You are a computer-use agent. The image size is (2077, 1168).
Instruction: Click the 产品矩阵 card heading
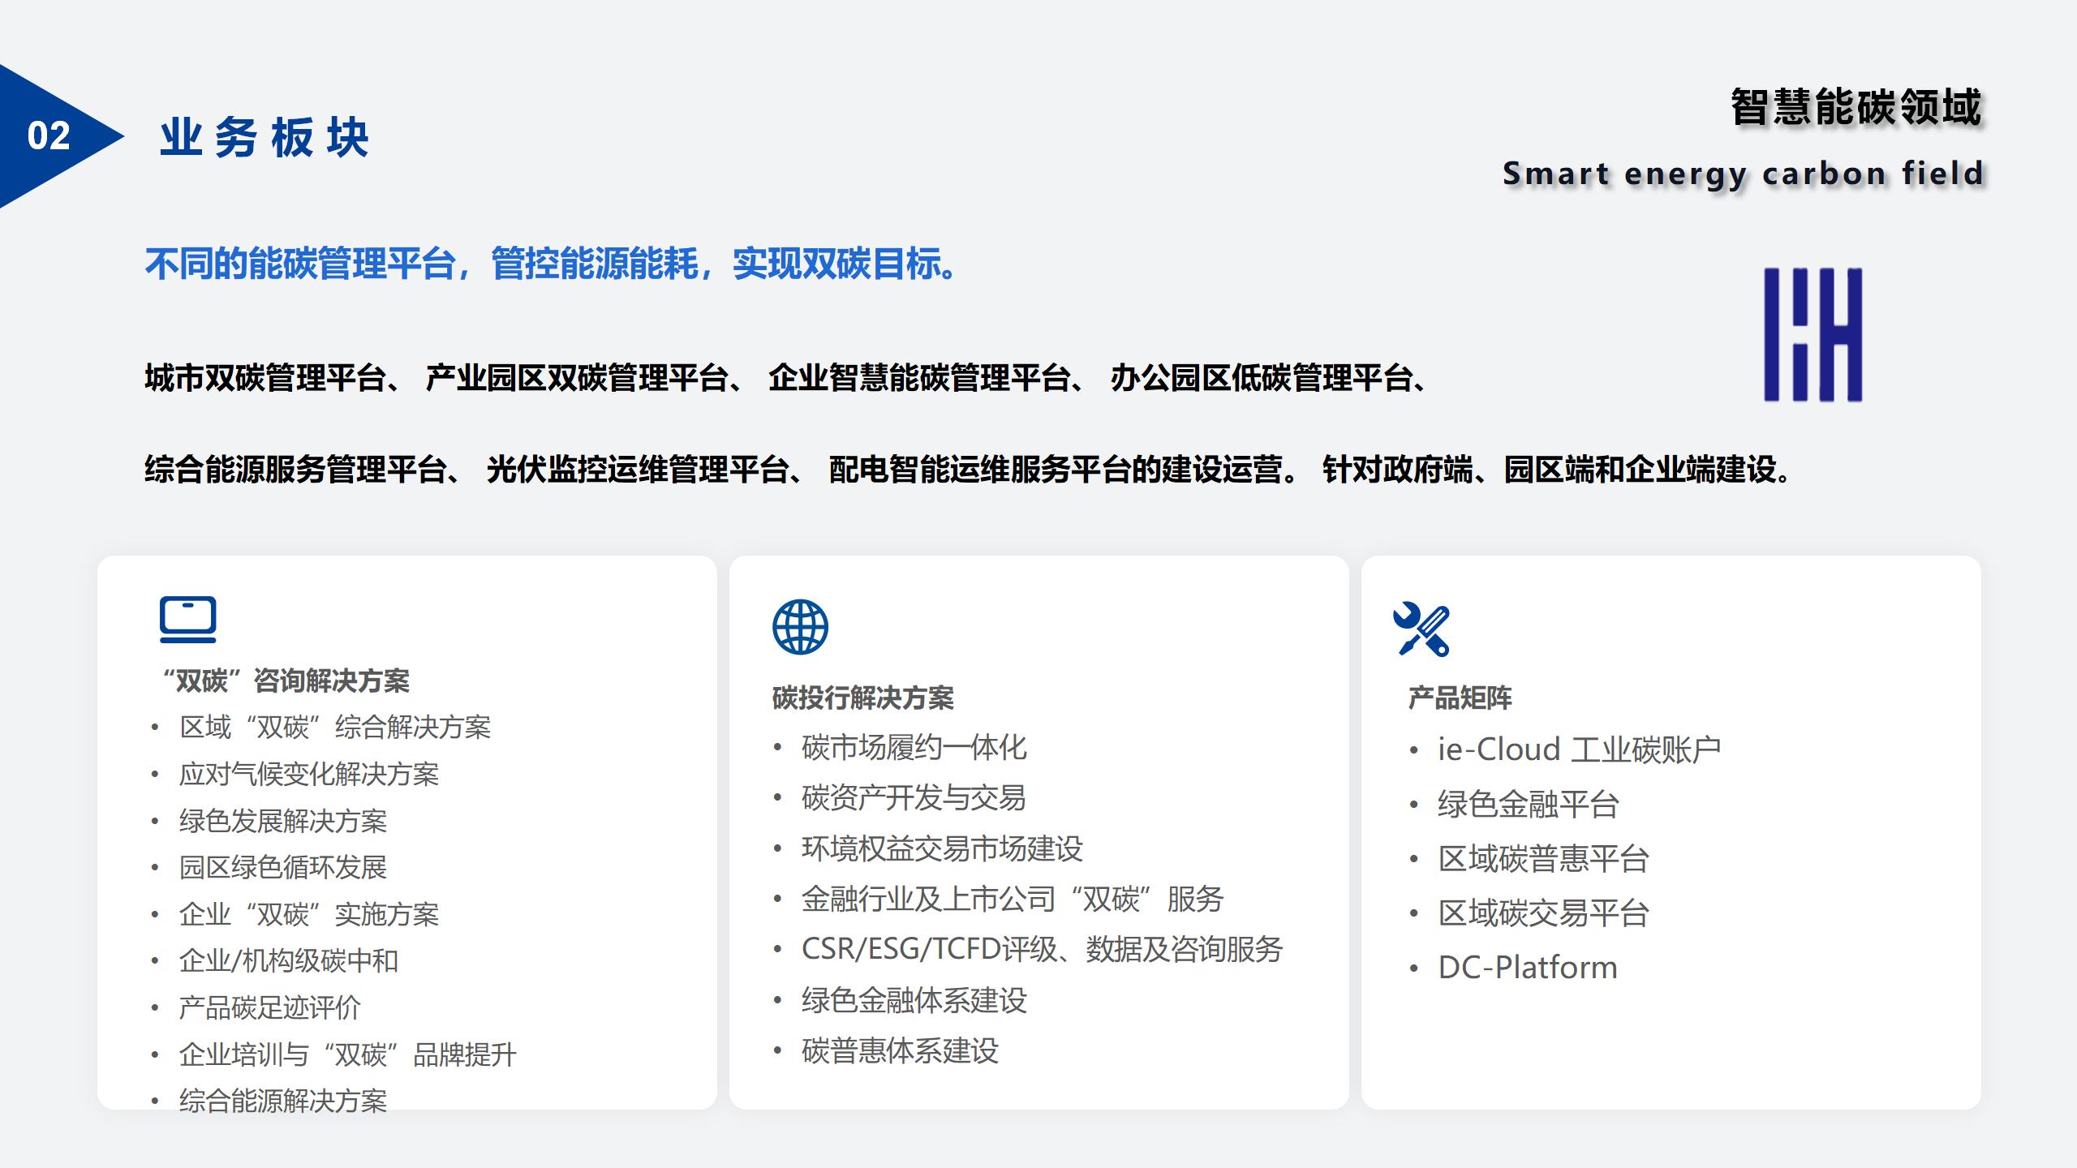pos(1460,698)
